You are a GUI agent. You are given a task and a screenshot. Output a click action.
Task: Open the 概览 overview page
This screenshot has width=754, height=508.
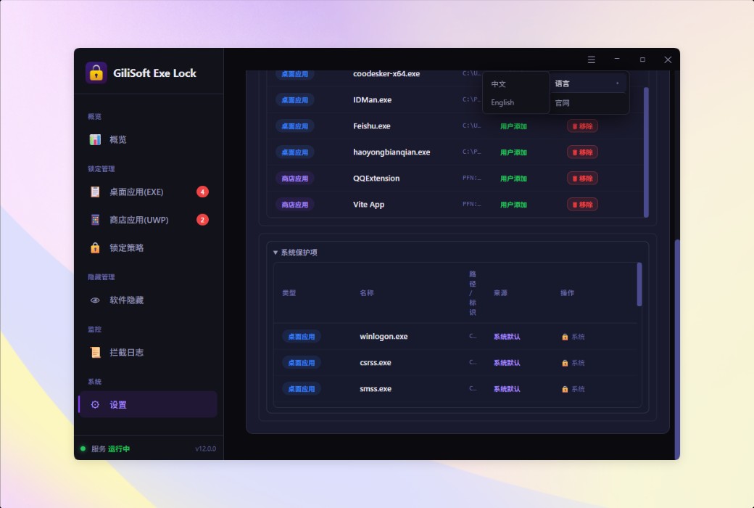click(148, 139)
